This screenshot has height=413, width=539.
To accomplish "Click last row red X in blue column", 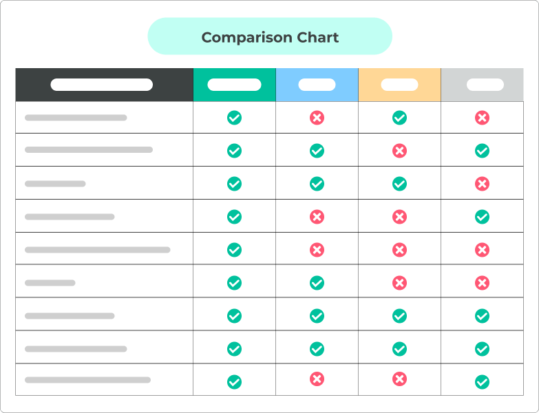I will tap(317, 379).
